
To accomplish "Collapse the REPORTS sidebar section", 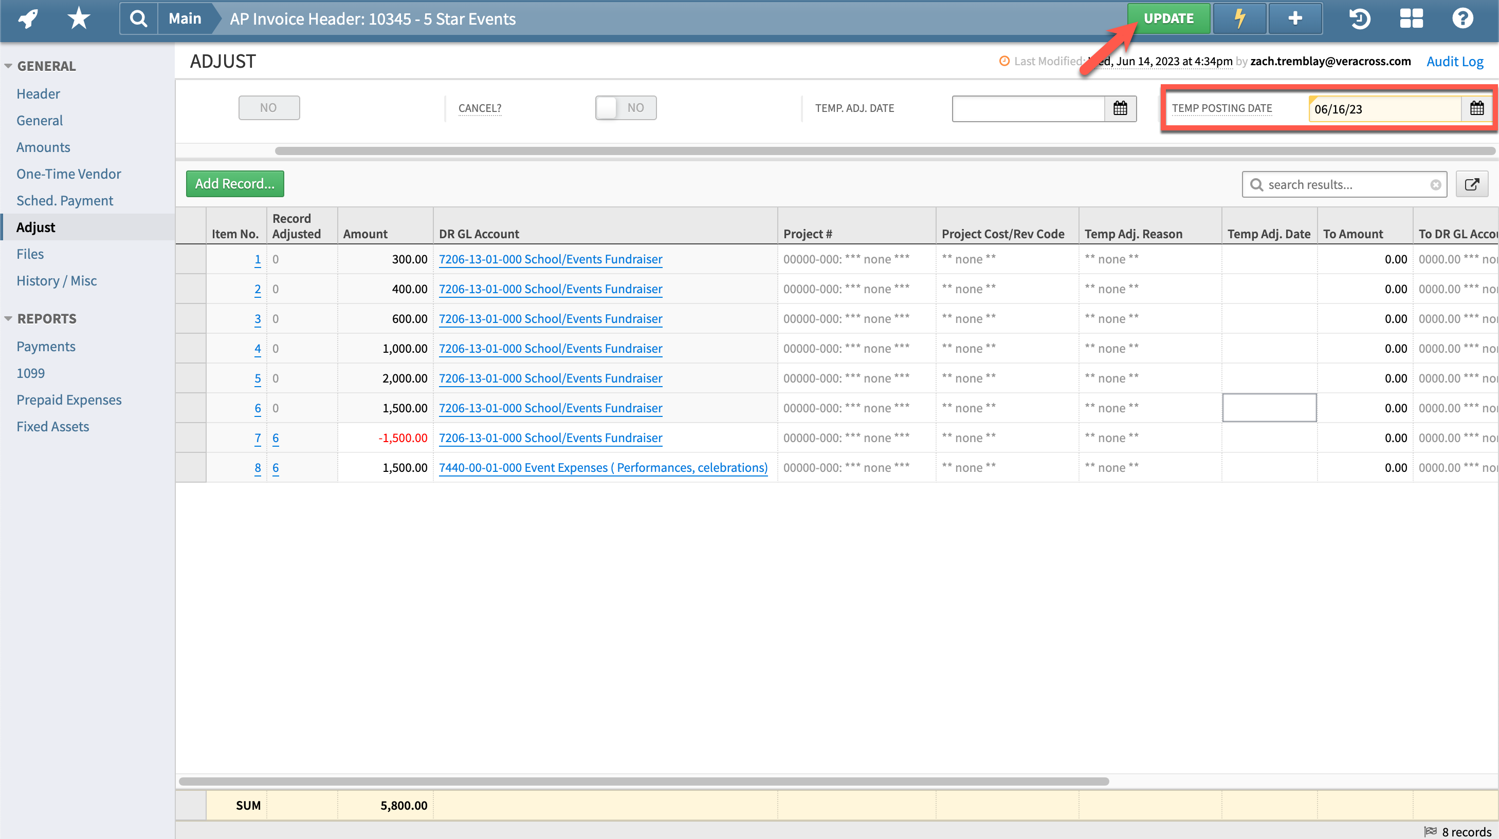I will point(8,318).
